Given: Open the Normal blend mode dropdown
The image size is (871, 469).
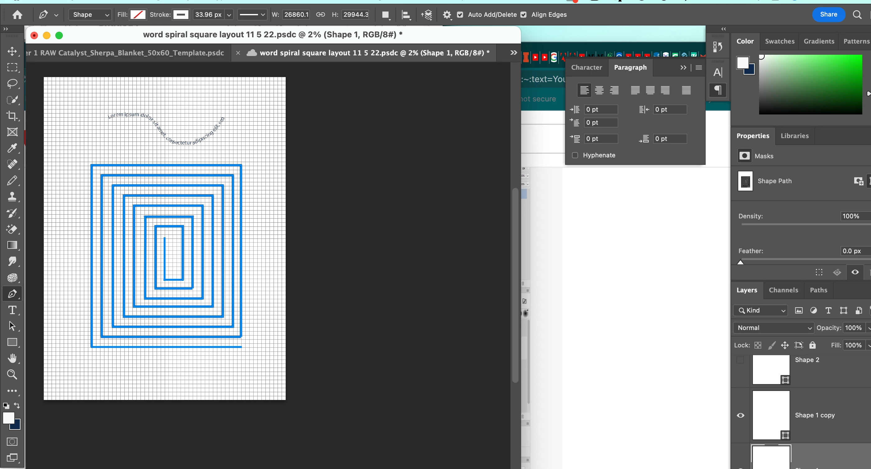Looking at the screenshot, I should tap(774, 327).
